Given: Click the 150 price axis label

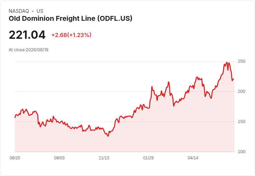Looking at the screenshot, I should [x=241, y=122].
